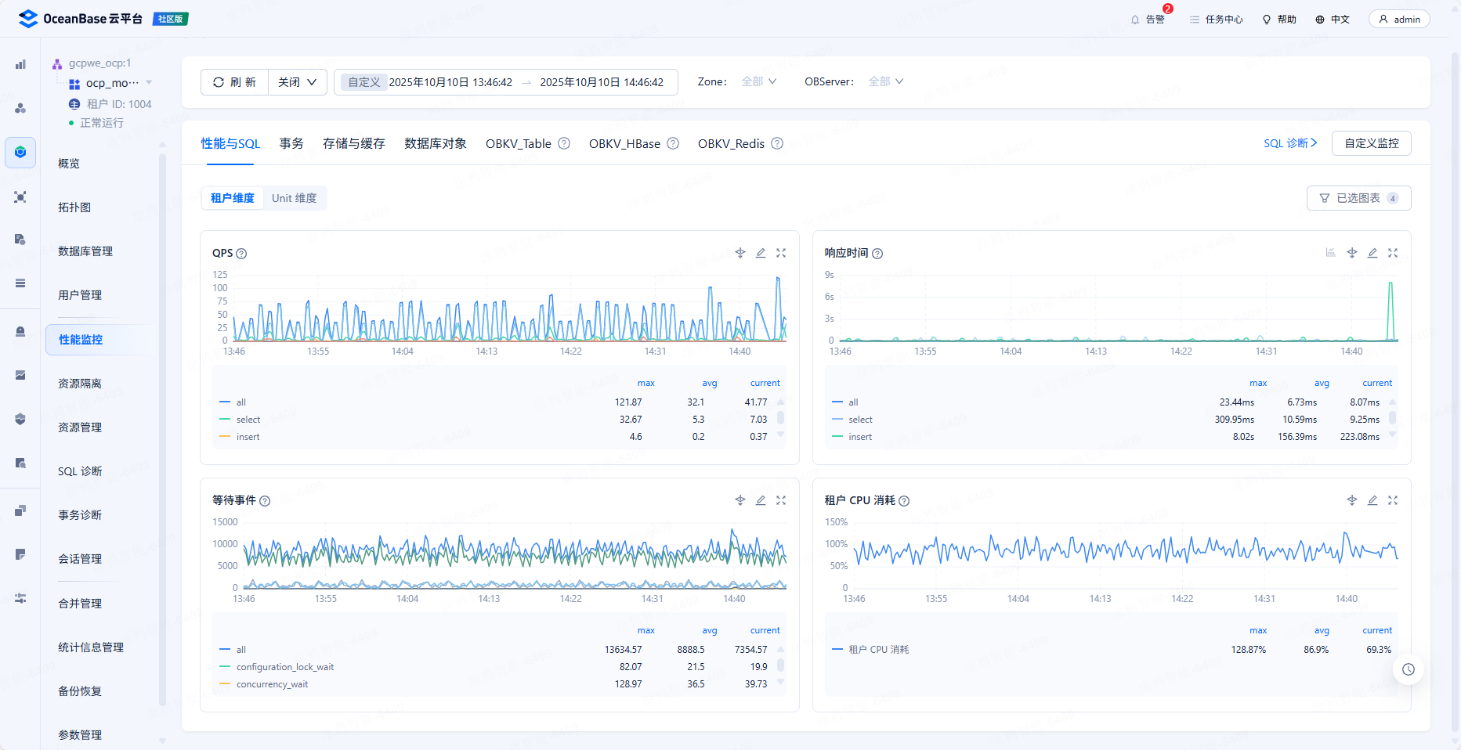Open the OBServer filter dropdown

[885, 81]
